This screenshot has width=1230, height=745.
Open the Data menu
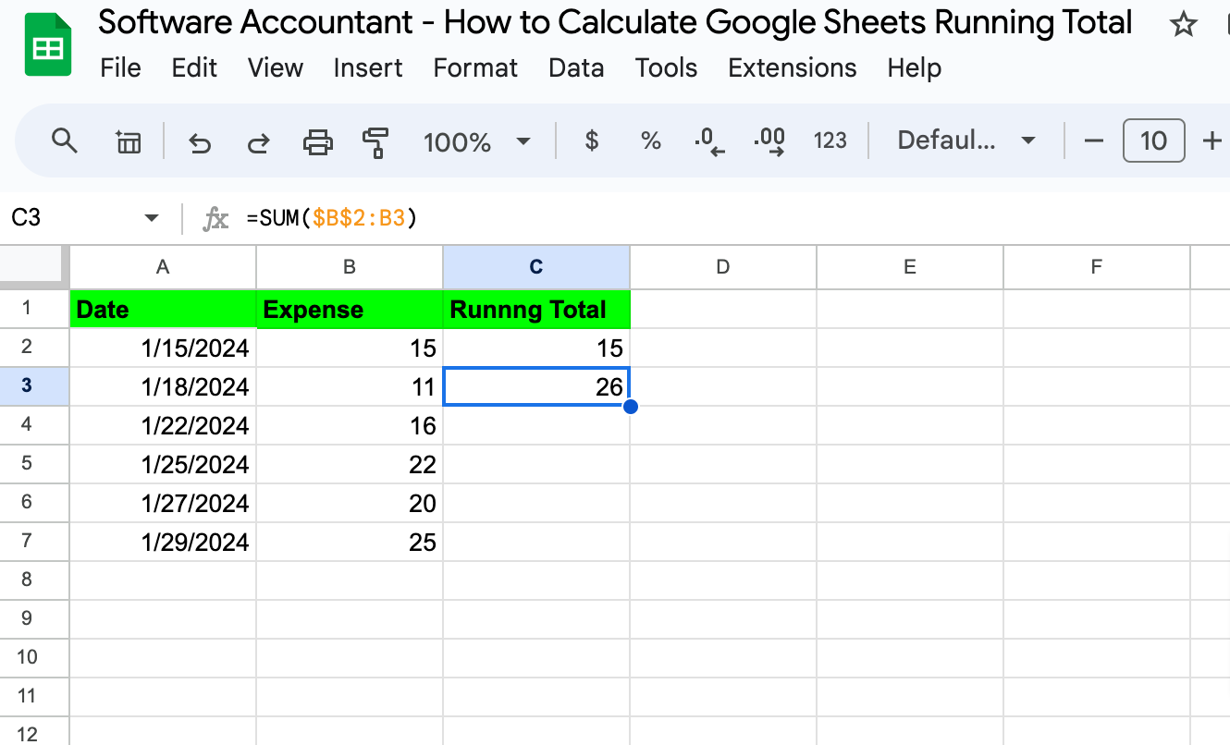coord(576,67)
